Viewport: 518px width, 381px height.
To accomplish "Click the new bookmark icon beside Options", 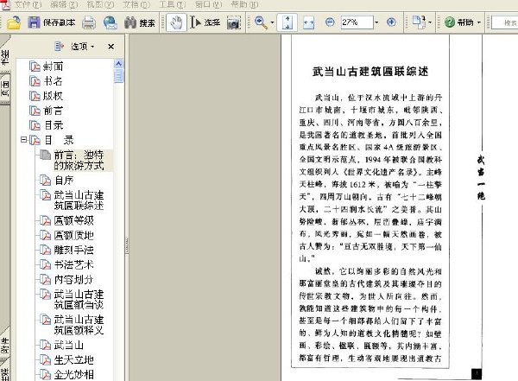I will 59,47.
